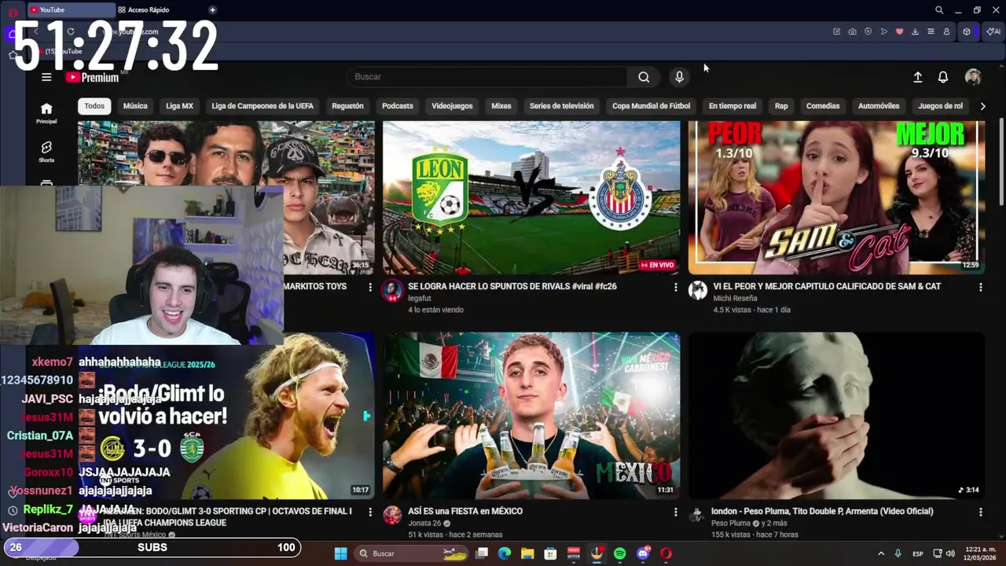Image resolution: width=1006 pixels, height=566 pixels.
Task: Select the Videojuegos filter chip
Action: [452, 106]
